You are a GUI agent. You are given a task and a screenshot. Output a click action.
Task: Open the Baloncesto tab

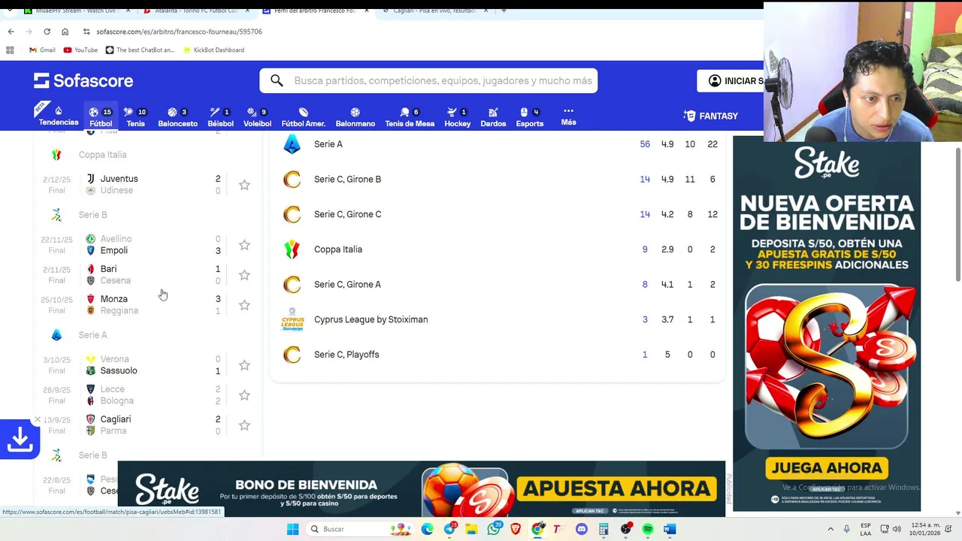tap(177, 116)
